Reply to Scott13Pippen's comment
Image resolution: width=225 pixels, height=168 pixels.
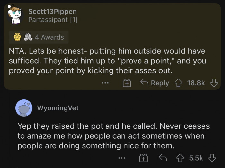155,83
